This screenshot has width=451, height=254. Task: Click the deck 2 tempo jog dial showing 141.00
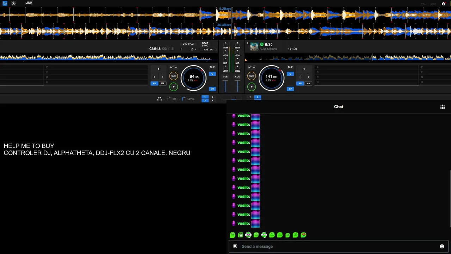click(271, 78)
